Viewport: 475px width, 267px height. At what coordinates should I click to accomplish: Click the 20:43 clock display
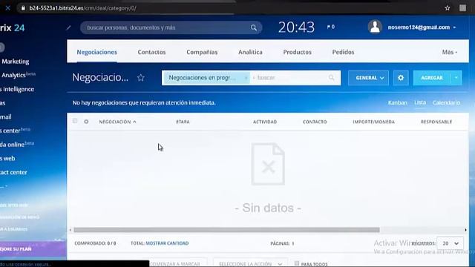point(296,27)
